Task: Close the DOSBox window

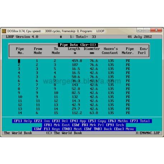Action: pyautogui.click(x=156, y=30)
